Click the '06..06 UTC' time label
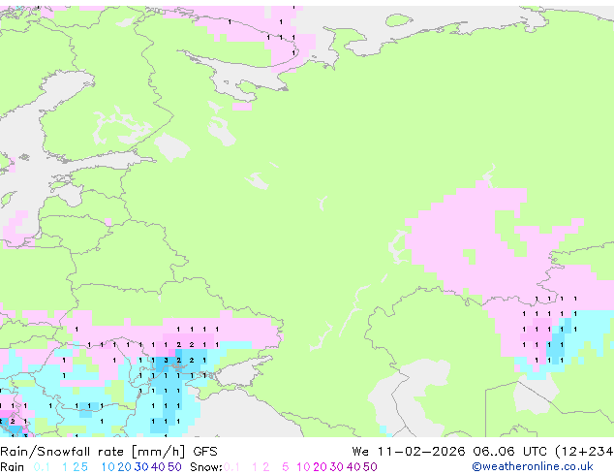 tap(508, 452)
